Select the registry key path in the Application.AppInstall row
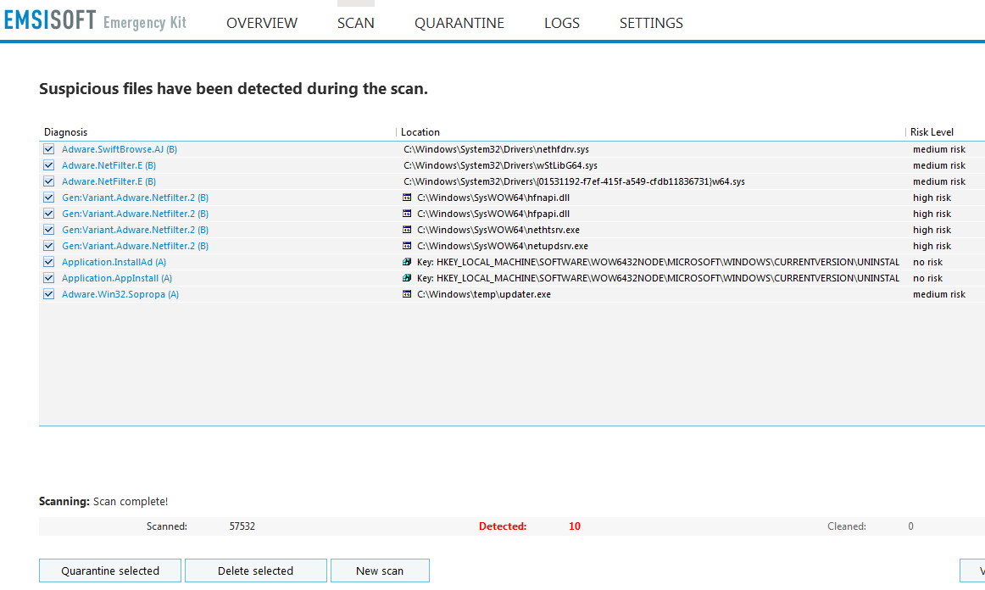This screenshot has width=985, height=590. [x=659, y=278]
